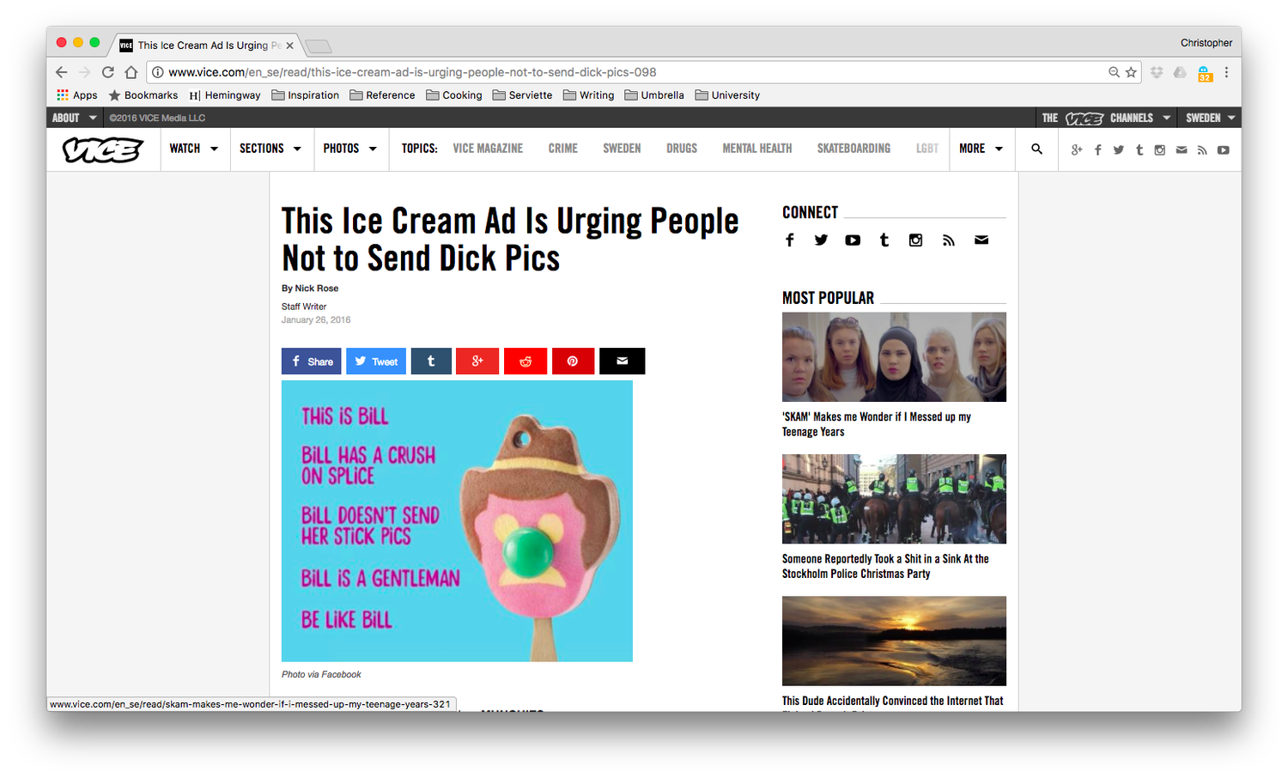Click the zoom magnifier icon in address bar

click(1114, 72)
